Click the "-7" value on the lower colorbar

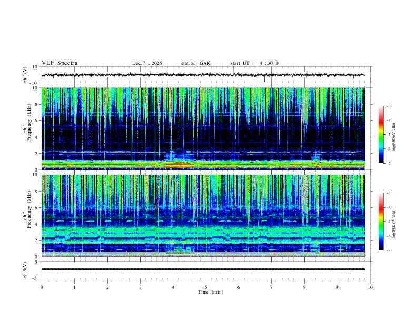(388, 250)
